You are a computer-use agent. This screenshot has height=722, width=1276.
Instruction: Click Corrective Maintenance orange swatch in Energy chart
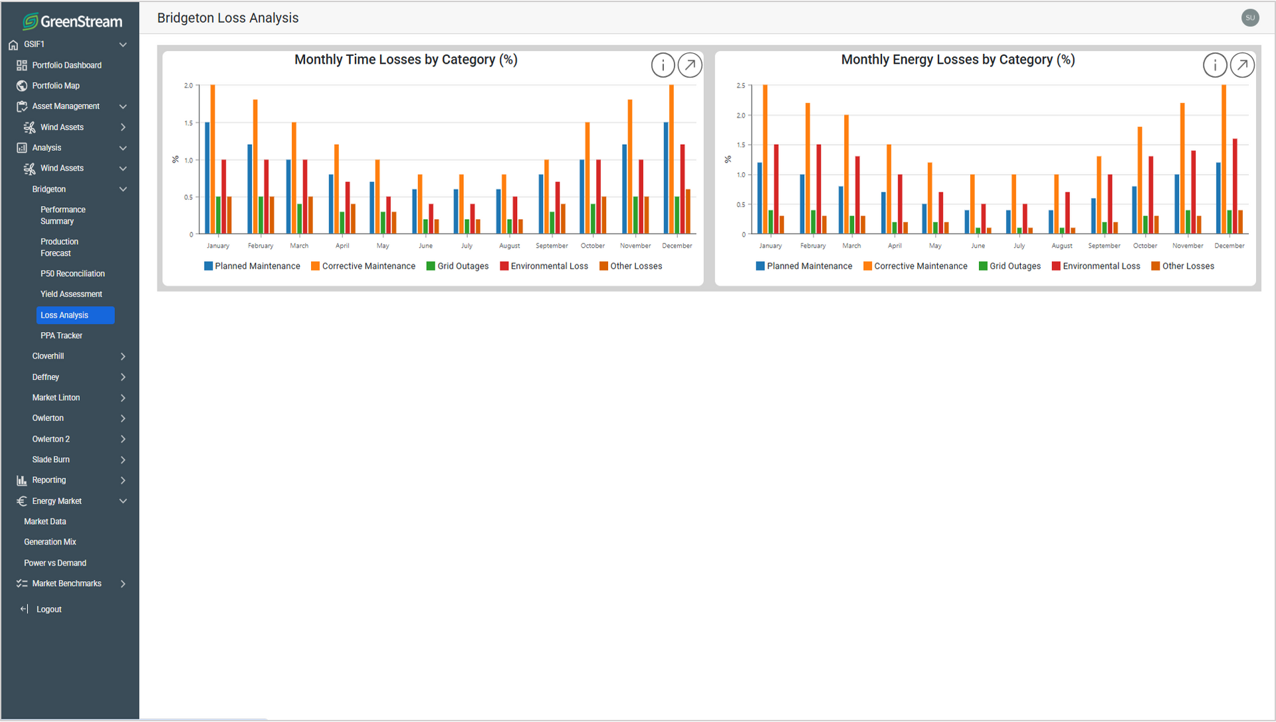click(x=867, y=266)
